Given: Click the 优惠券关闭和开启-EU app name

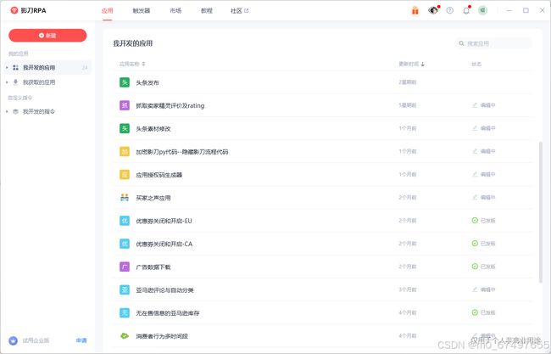Looking at the screenshot, I should (164, 221).
